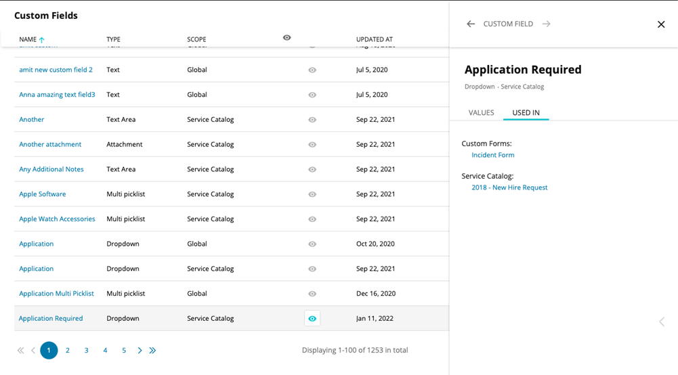Go to previous page using single chevron
Image resolution: width=678 pixels, height=375 pixels.
(x=33, y=351)
